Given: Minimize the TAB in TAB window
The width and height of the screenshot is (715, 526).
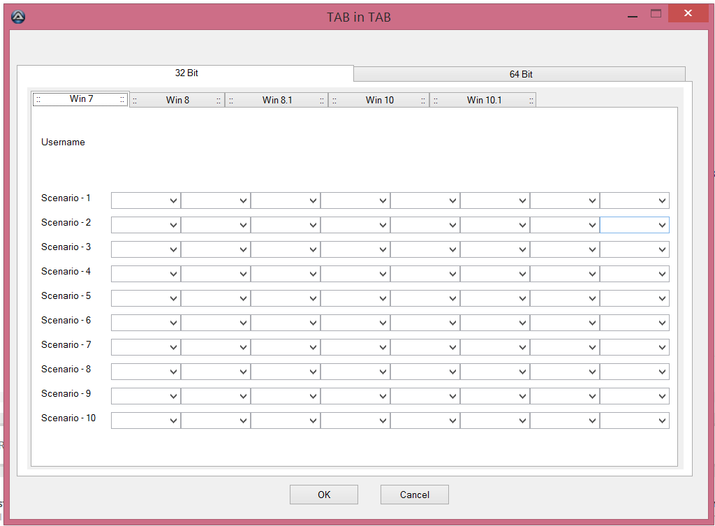Looking at the screenshot, I should 633,15.
